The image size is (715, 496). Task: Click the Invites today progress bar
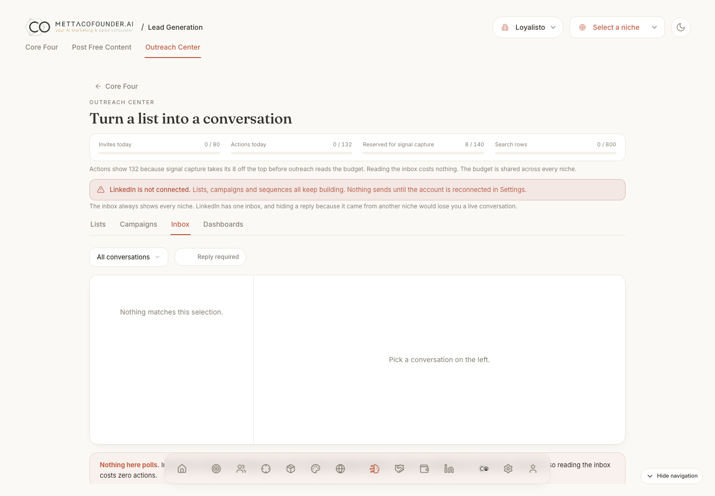tap(159, 153)
